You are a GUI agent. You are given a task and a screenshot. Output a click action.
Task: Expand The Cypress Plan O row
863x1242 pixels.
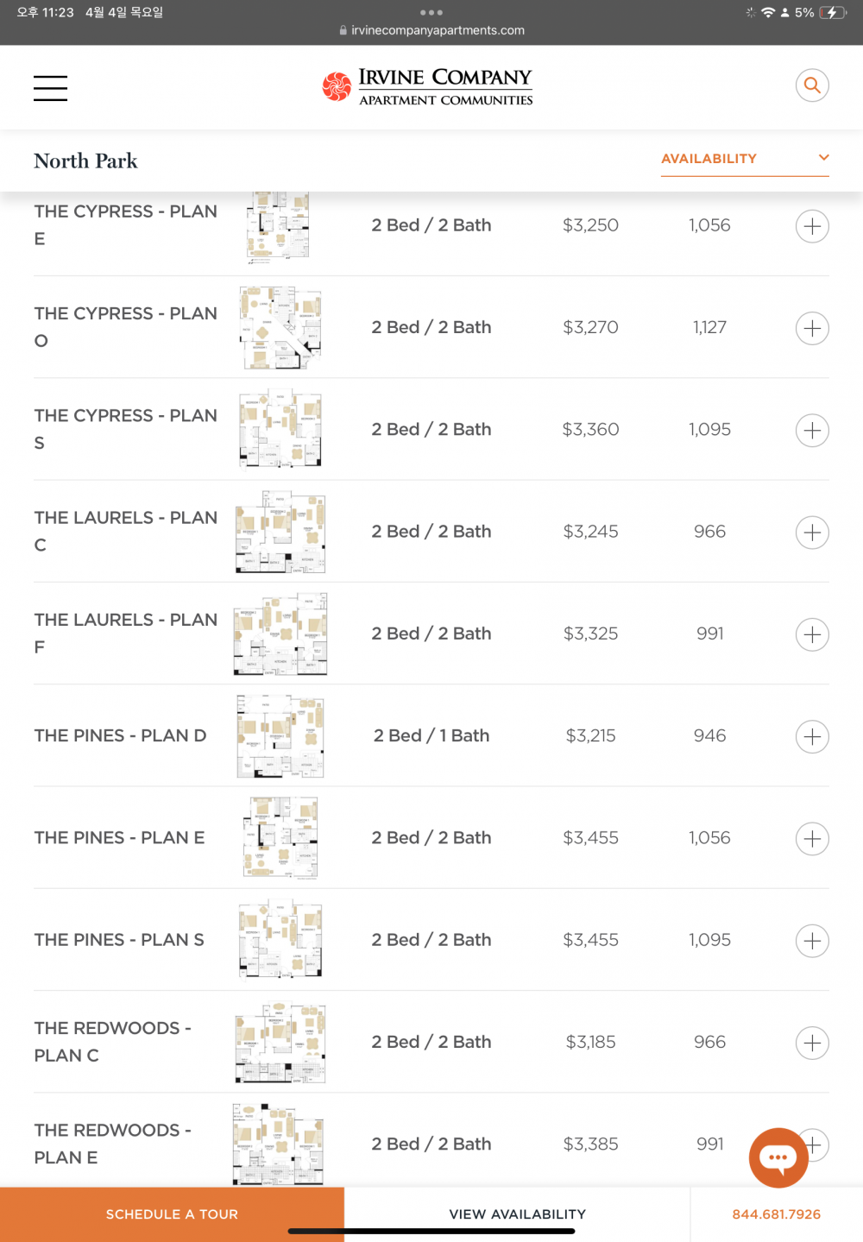(x=812, y=328)
